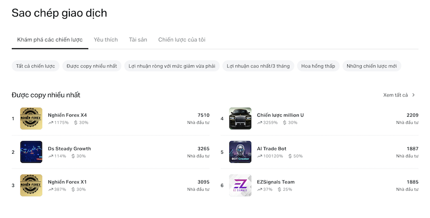Filter by Lợi nhuận cao nhất/3 tháng
Viewport: 430px width, 218px height.
tap(259, 66)
